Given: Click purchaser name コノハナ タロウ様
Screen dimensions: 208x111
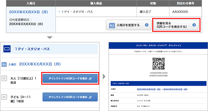Looking at the screenshot, I should (x=143, y=100).
